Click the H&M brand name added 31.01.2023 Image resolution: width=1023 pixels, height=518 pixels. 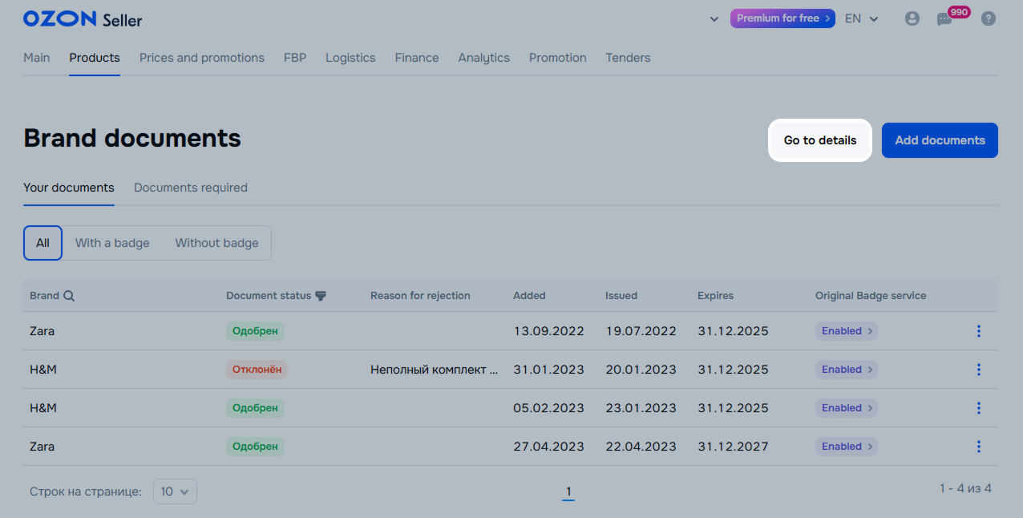coord(43,370)
